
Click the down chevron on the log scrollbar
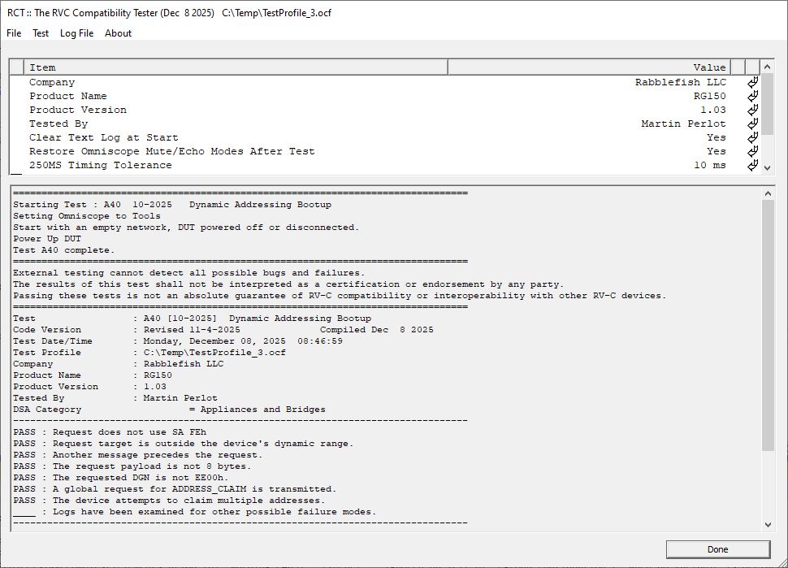click(x=768, y=526)
